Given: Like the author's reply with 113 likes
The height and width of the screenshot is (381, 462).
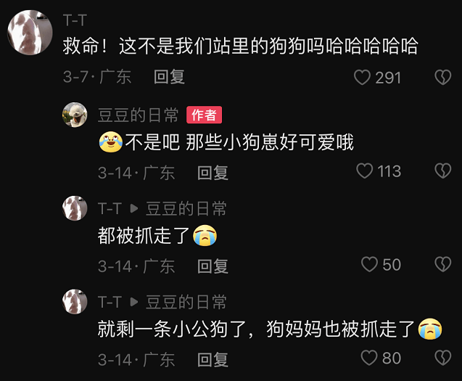Looking at the screenshot, I should click(365, 171).
